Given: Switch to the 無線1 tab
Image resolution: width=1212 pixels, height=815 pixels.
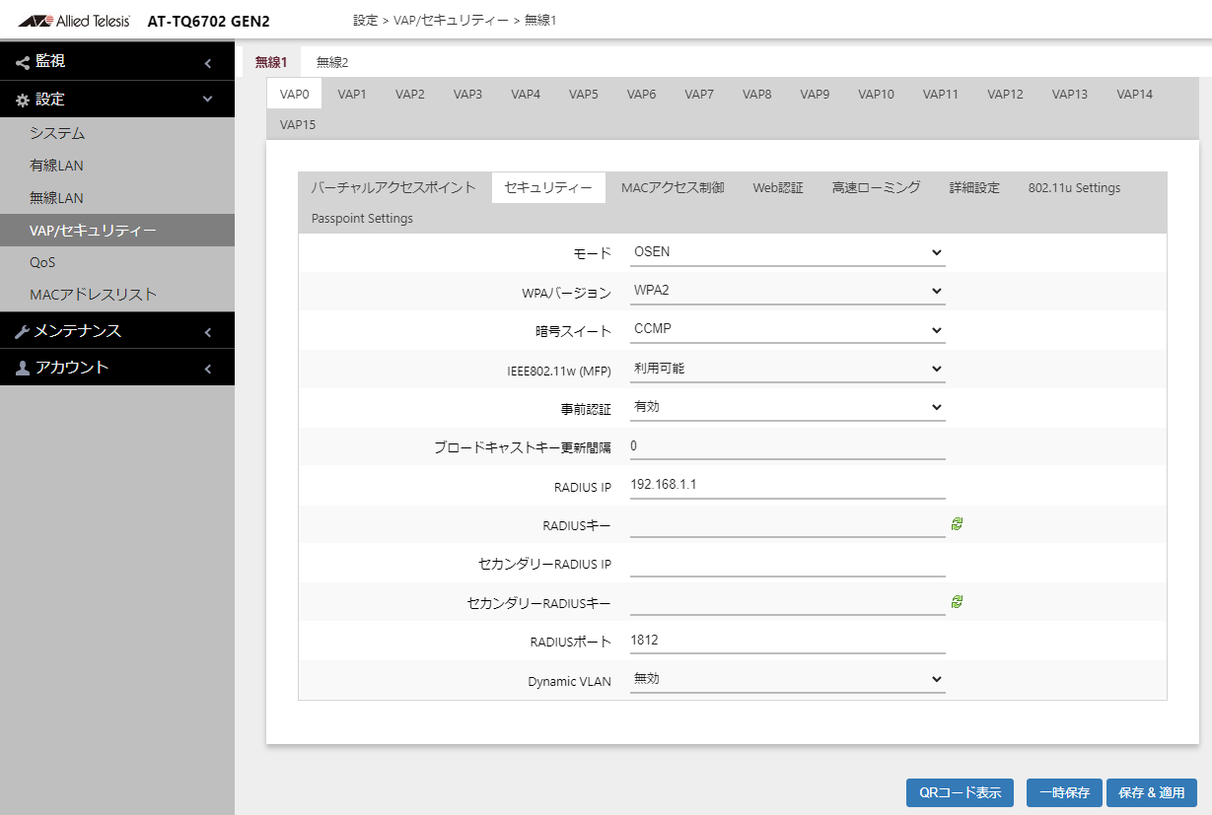Looking at the screenshot, I should (271, 62).
